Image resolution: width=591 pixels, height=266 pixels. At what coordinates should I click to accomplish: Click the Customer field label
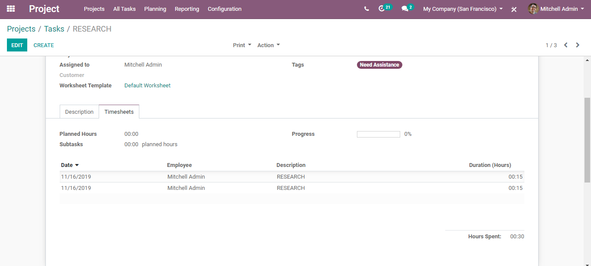[x=72, y=75]
